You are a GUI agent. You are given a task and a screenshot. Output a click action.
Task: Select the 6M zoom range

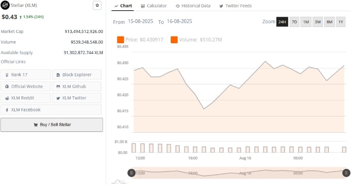tap(329, 22)
